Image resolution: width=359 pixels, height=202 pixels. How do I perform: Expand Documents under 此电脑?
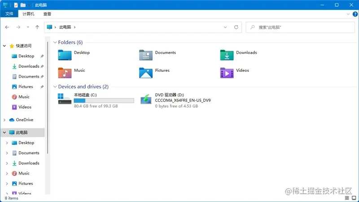tap(7, 153)
